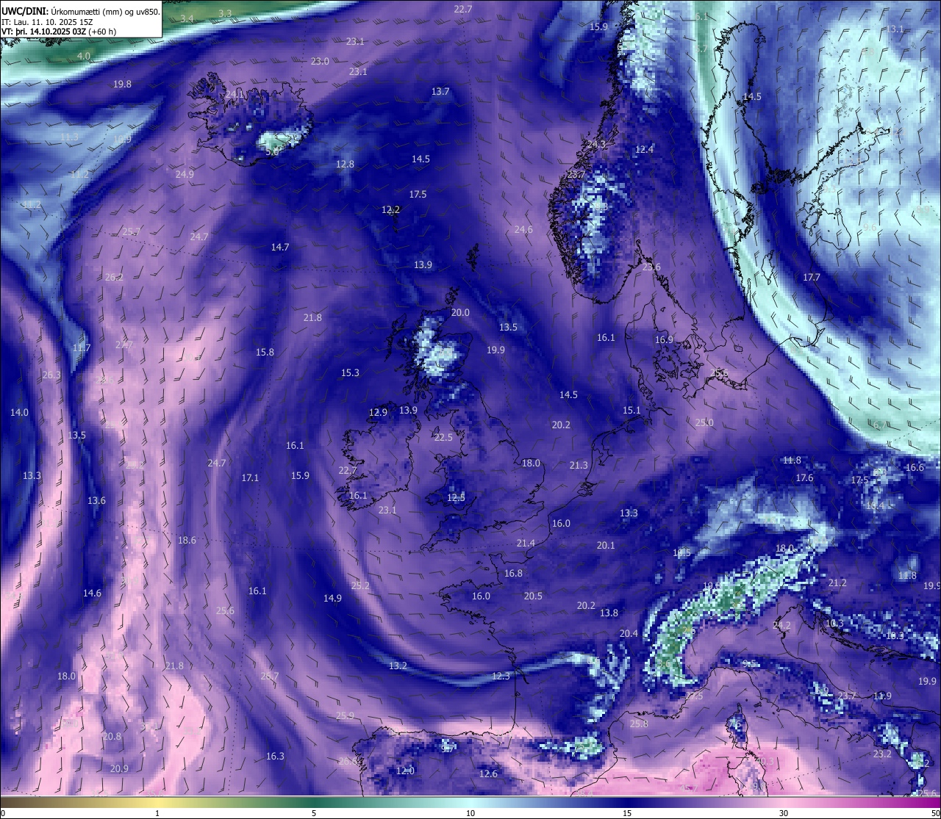941x819 pixels.
Task: Click the legend tick label '50'
Action: coord(934,813)
